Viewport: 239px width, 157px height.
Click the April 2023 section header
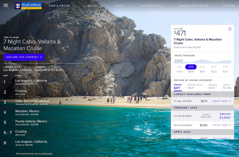(x=203, y=132)
